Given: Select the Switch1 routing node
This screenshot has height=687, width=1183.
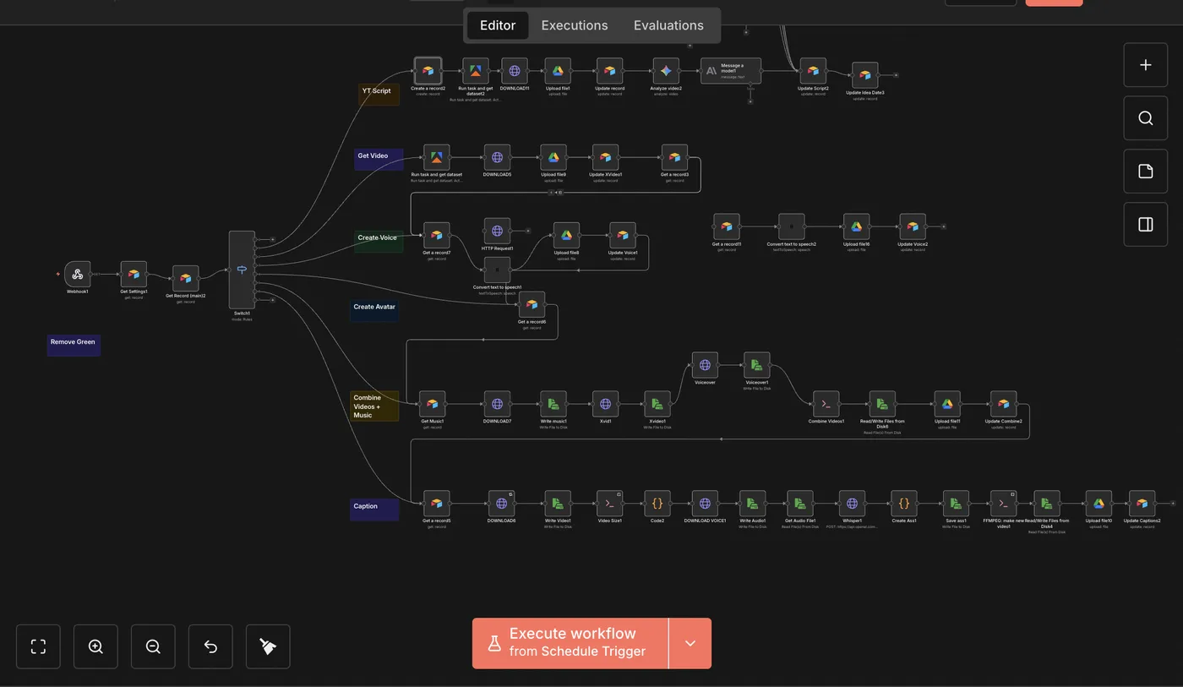Looking at the screenshot, I should [242, 270].
